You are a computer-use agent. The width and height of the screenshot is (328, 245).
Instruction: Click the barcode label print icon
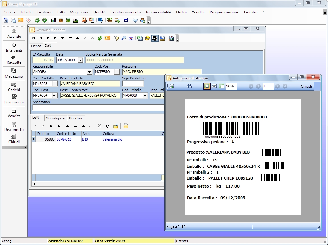[x=155, y=38]
